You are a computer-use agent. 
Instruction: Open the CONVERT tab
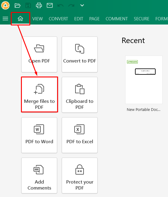tap(58, 19)
